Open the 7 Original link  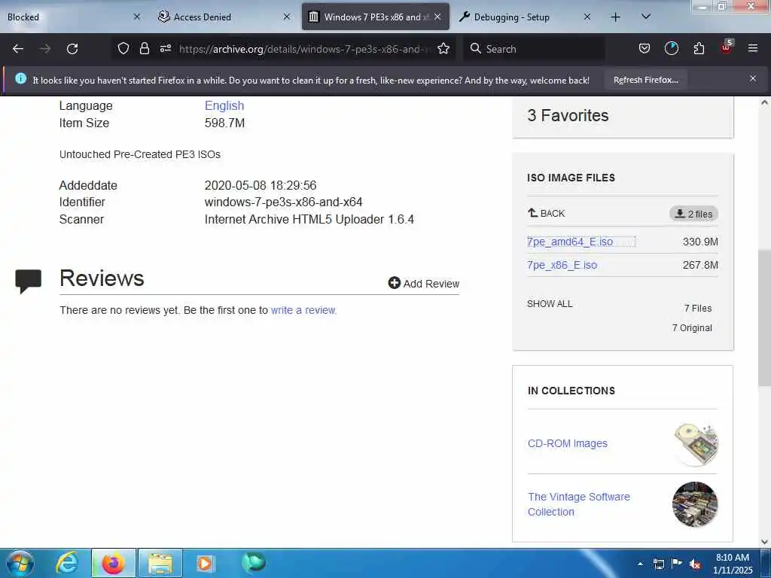pyautogui.click(x=692, y=328)
